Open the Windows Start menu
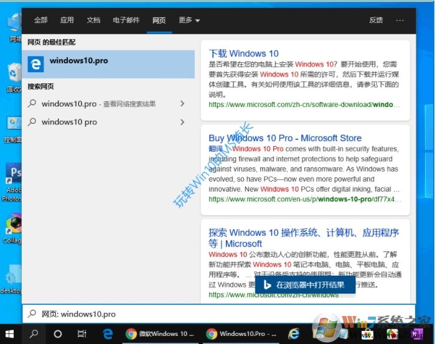 pos(10,333)
